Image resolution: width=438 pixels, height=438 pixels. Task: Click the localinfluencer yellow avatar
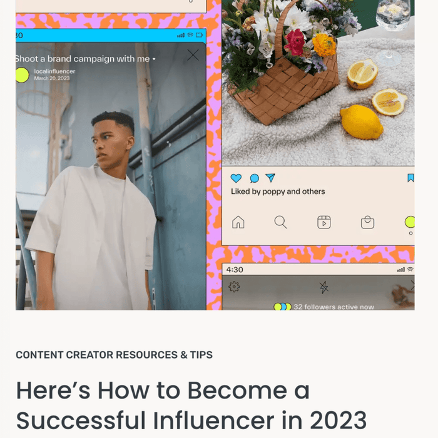point(22,75)
